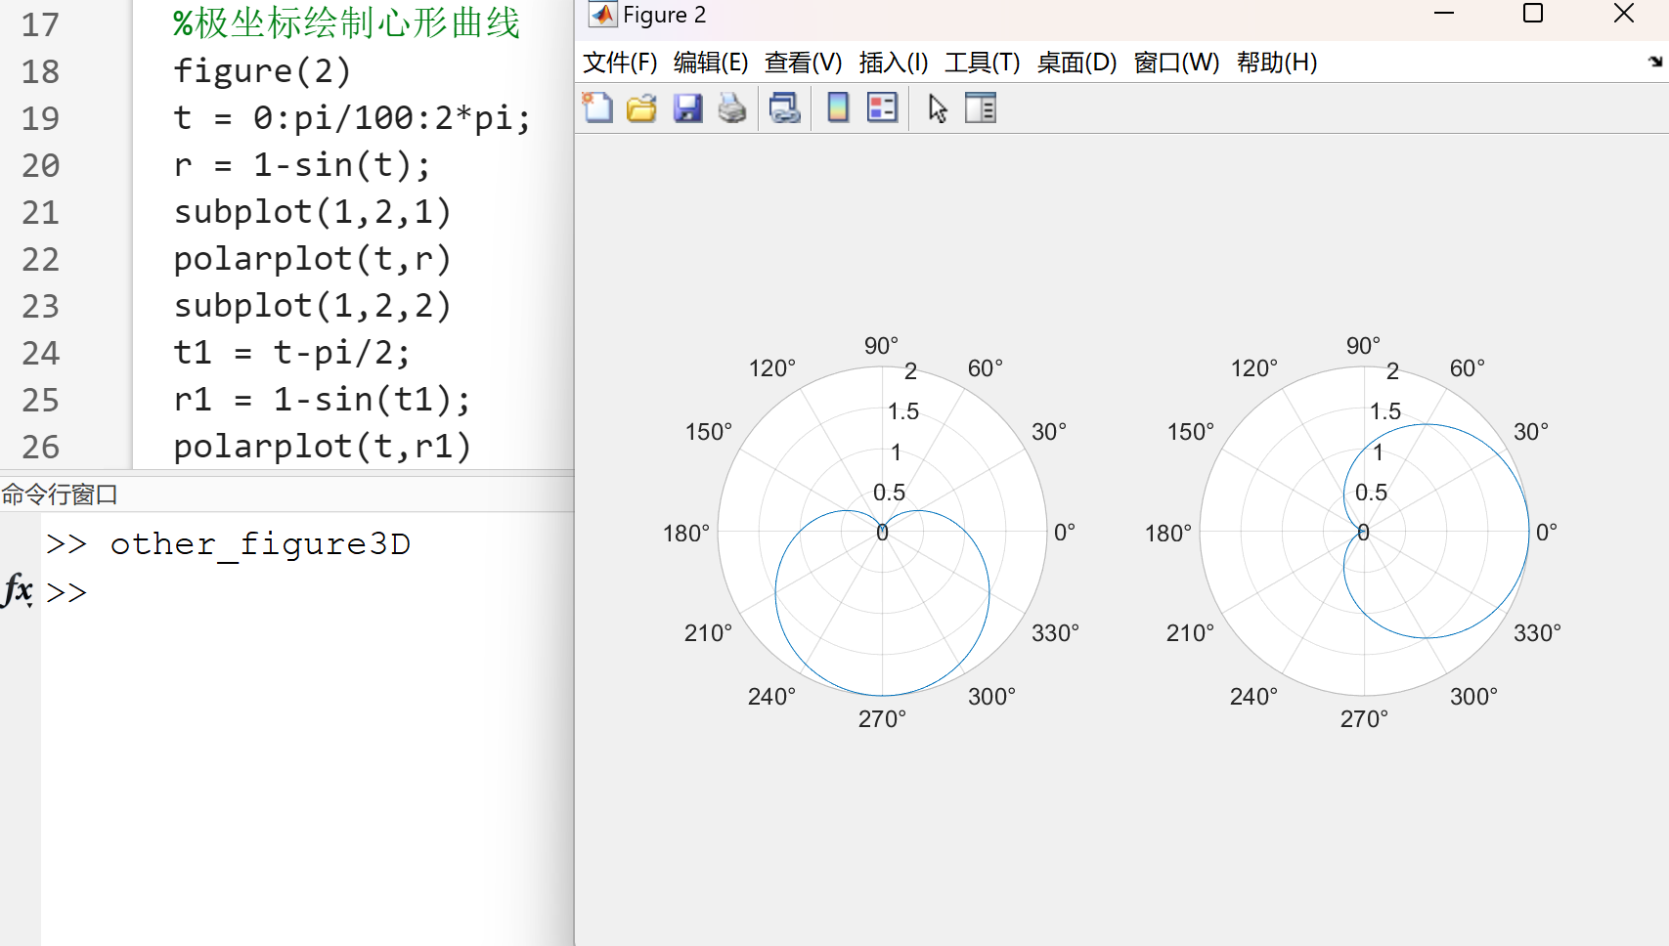Click the 0.5 radius tick on right plot
Image resolution: width=1669 pixels, height=946 pixels.
(x=1371, y=493)
